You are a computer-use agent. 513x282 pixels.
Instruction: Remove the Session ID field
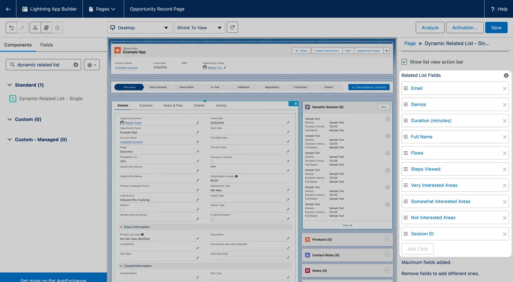[505, 234]
